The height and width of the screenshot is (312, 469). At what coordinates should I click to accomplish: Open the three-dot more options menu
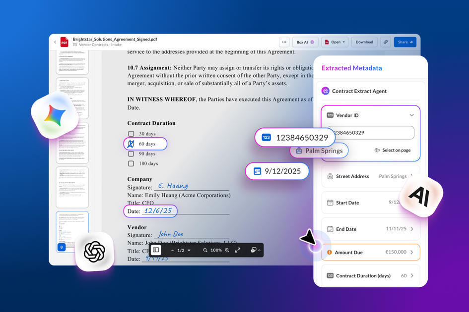point(284,42)
